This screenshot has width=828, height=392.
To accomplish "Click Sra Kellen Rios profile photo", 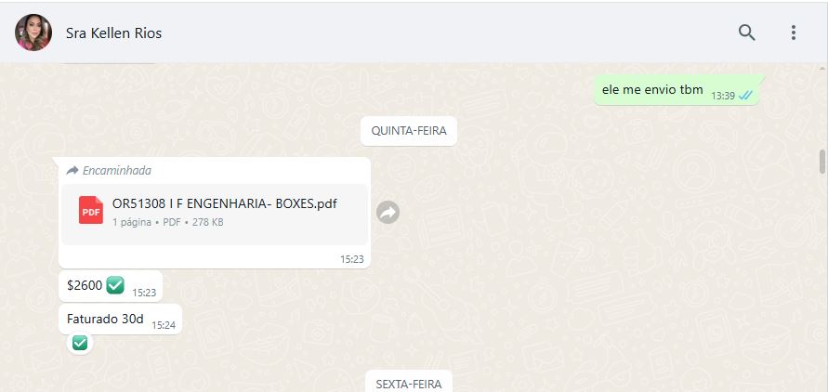I will click(33, 33).
